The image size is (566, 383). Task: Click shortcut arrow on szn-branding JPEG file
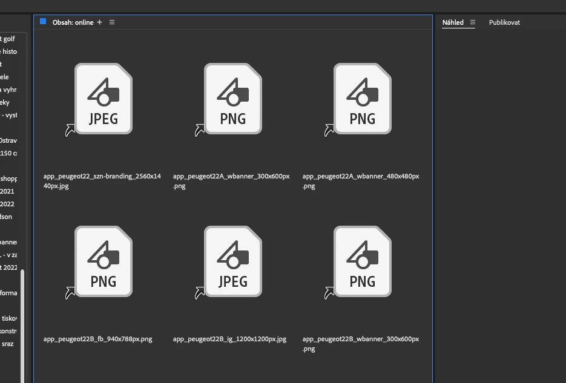(x=70, y=130)
